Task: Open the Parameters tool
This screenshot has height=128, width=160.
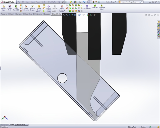Action: click(87, 7)
